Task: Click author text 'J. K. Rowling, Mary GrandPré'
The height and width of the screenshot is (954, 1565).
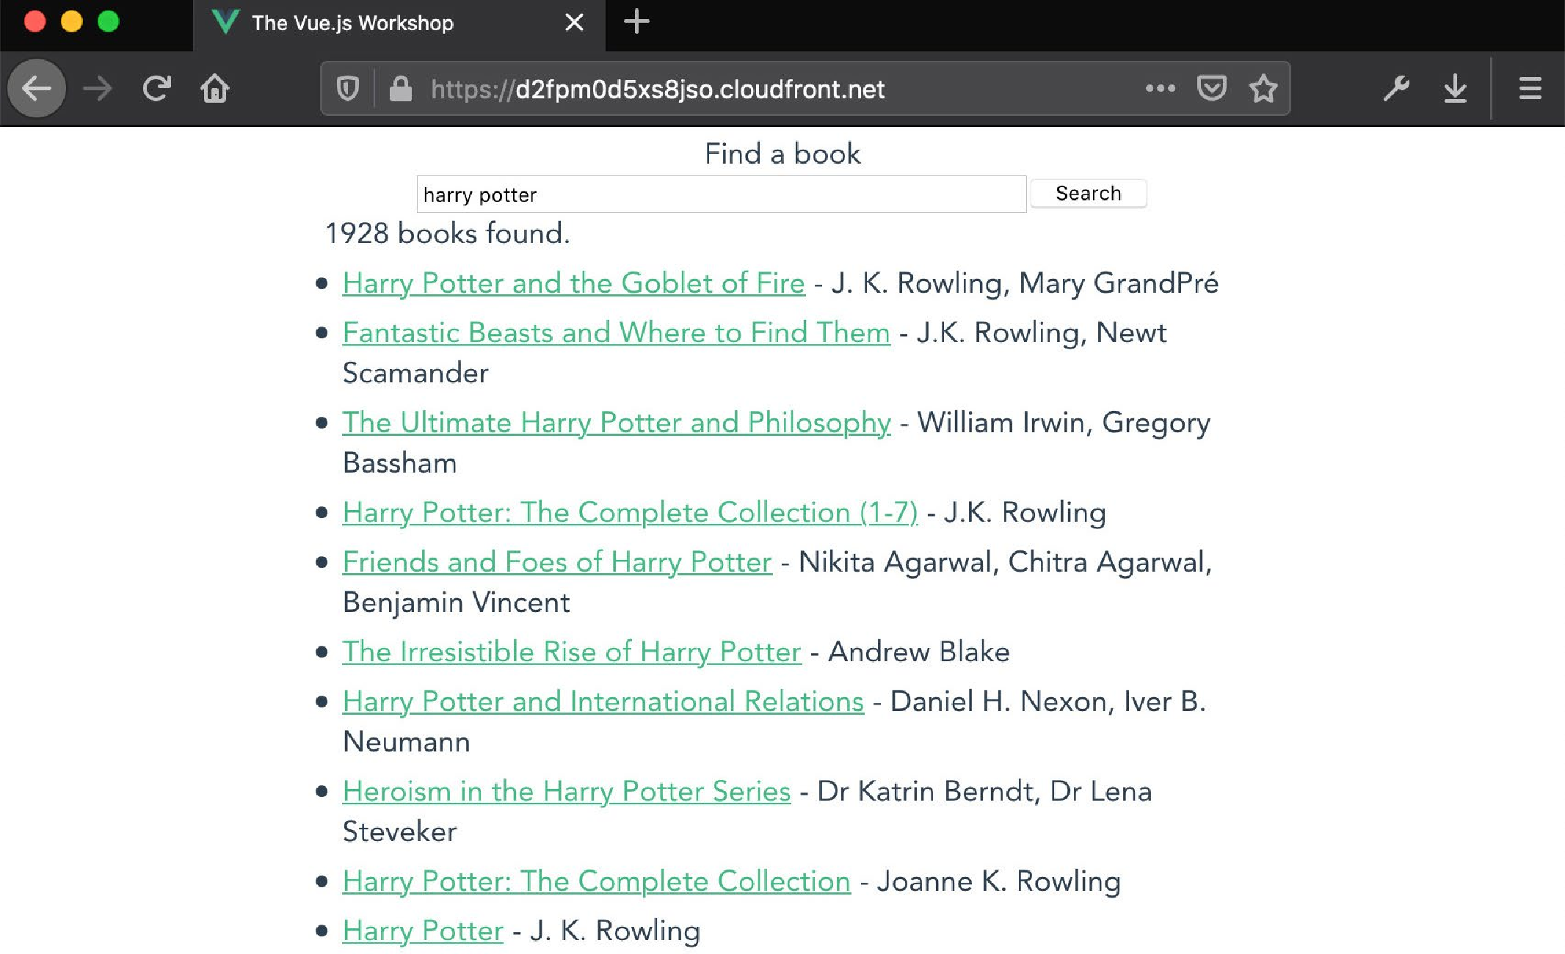Action: pos(1025,283)
